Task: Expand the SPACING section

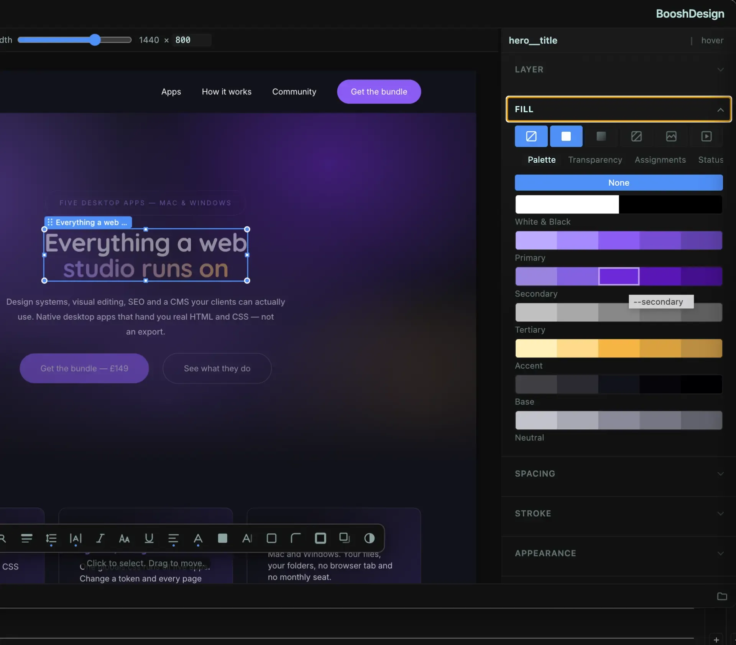Action: coord(619,473)
